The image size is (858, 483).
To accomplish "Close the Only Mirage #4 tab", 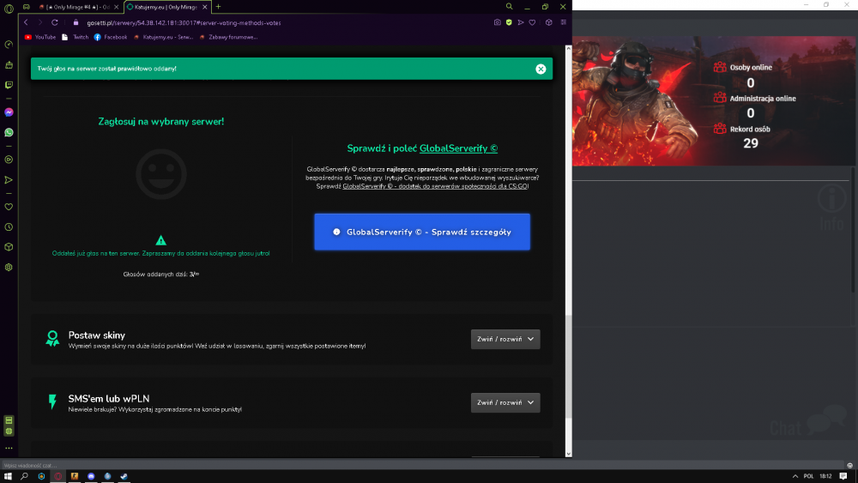I will 116,7.
